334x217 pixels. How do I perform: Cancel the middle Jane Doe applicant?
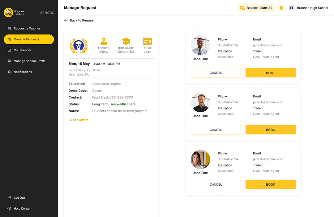click(216, 130)
